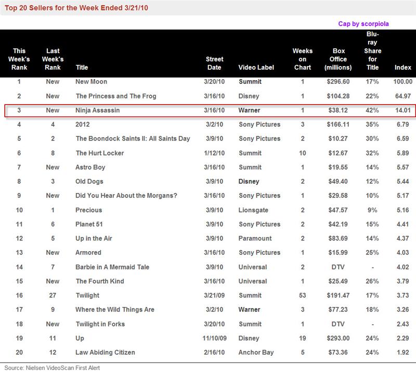Click the 'Weeks on Chart' column header
Image resolution: width=416 pixels, height=373 pixels.
tap(303, 59)
